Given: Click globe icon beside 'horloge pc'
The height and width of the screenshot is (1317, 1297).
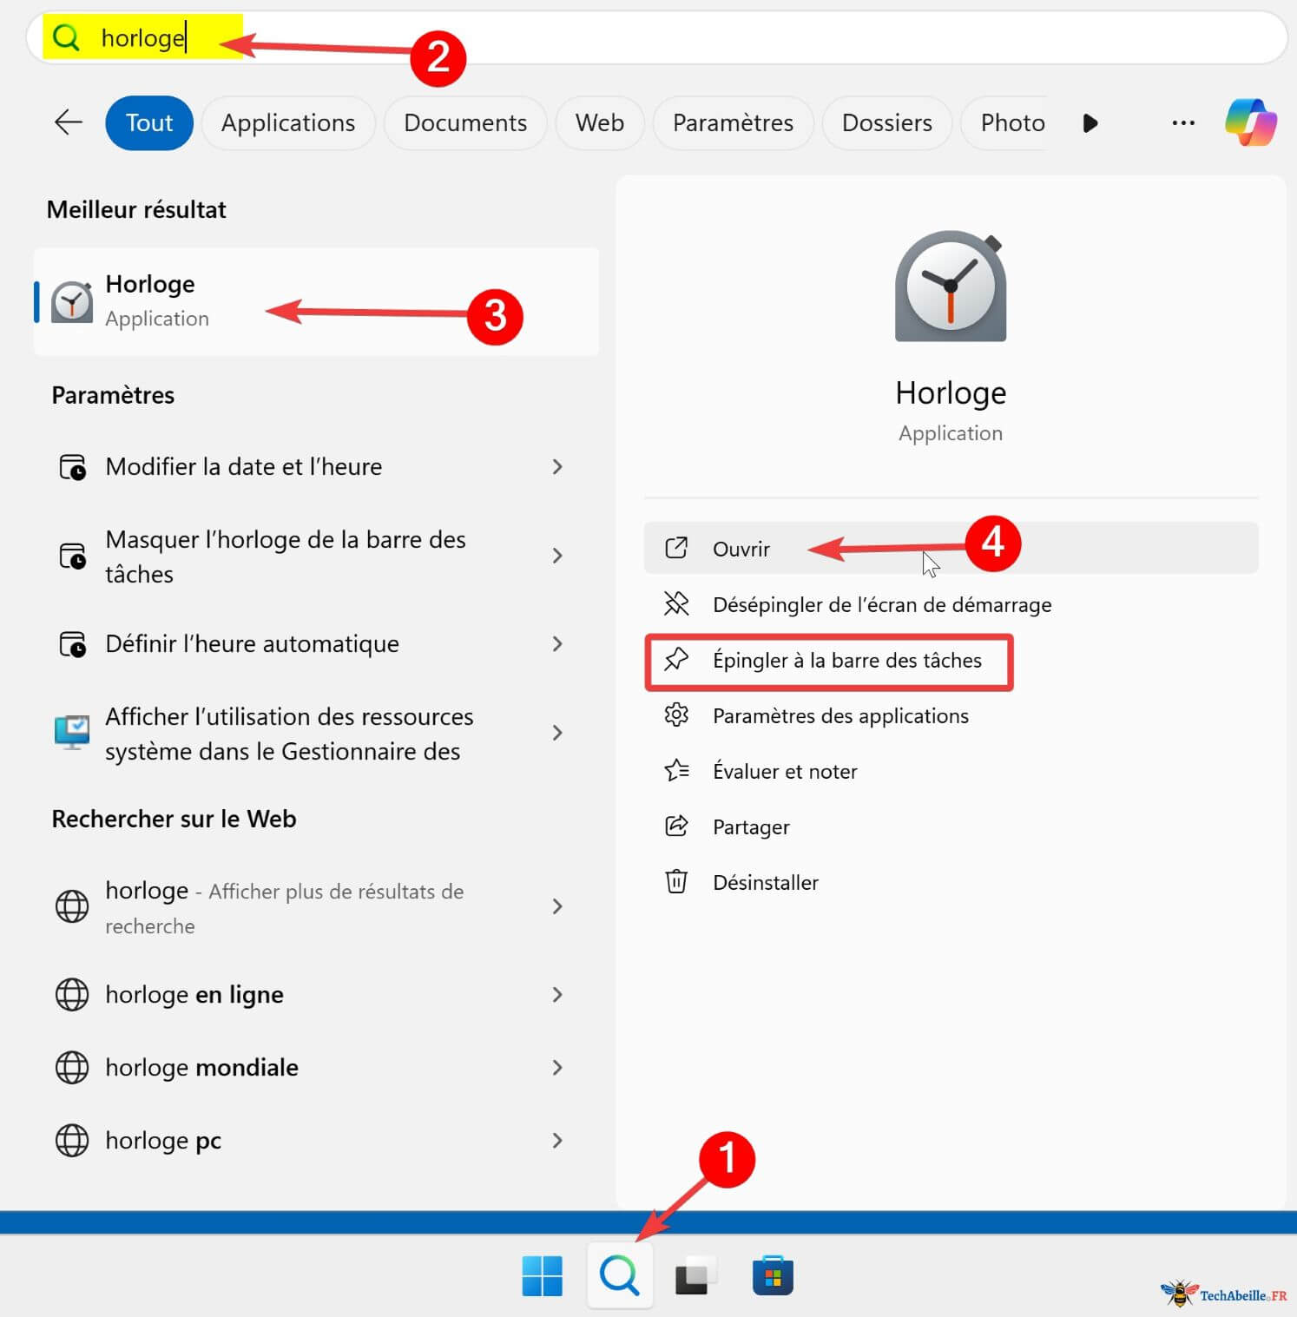Looking at the screenshot, I should [x=72, y=1141].
